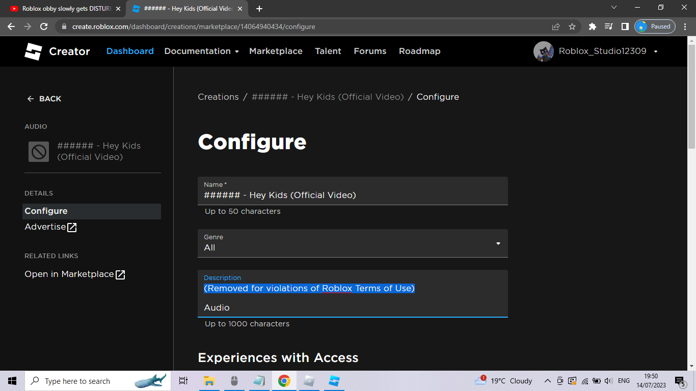This screenshot has height=391, width=696.
Task: Click the Windows taskbar search box
Action: tap(97, 381)
